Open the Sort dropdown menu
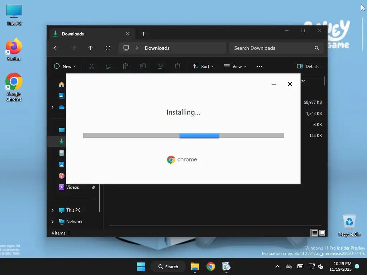The image size is (367, 275). click(x=203, y=66)
